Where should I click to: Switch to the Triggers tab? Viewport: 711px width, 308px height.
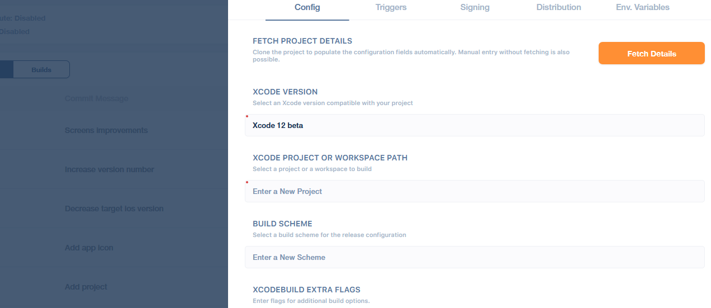pyautogui.click(x=391, y=7)
